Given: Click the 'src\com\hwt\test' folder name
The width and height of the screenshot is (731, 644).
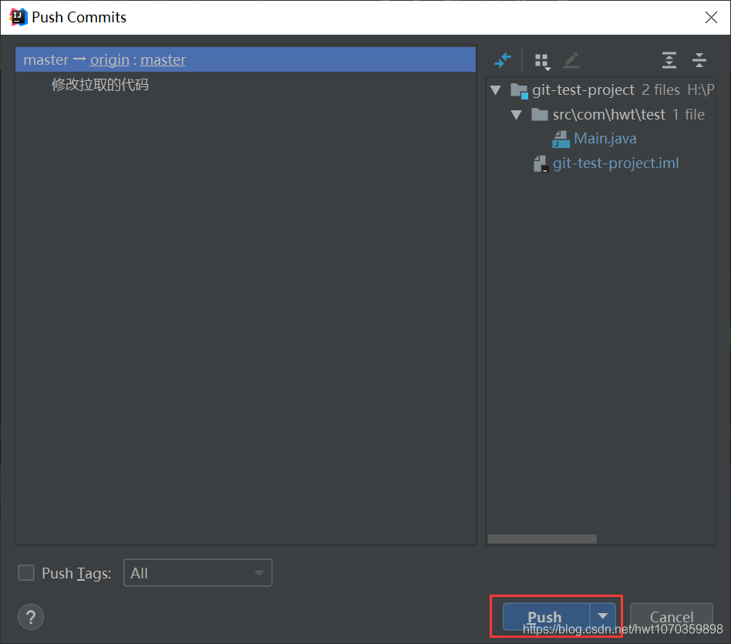Looking at the screenshot, I should 609,115.
